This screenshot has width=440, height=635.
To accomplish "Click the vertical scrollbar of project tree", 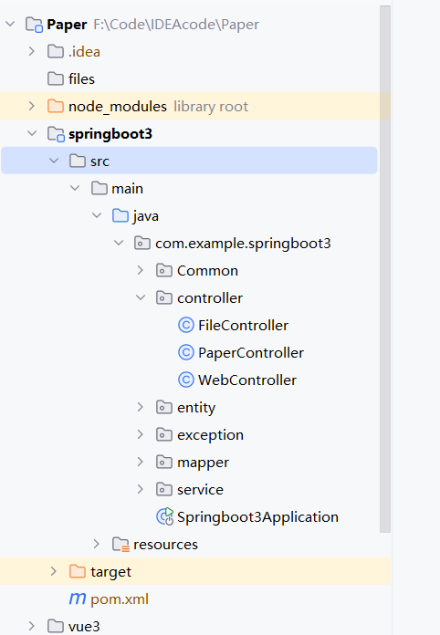I will pos(385,269).
